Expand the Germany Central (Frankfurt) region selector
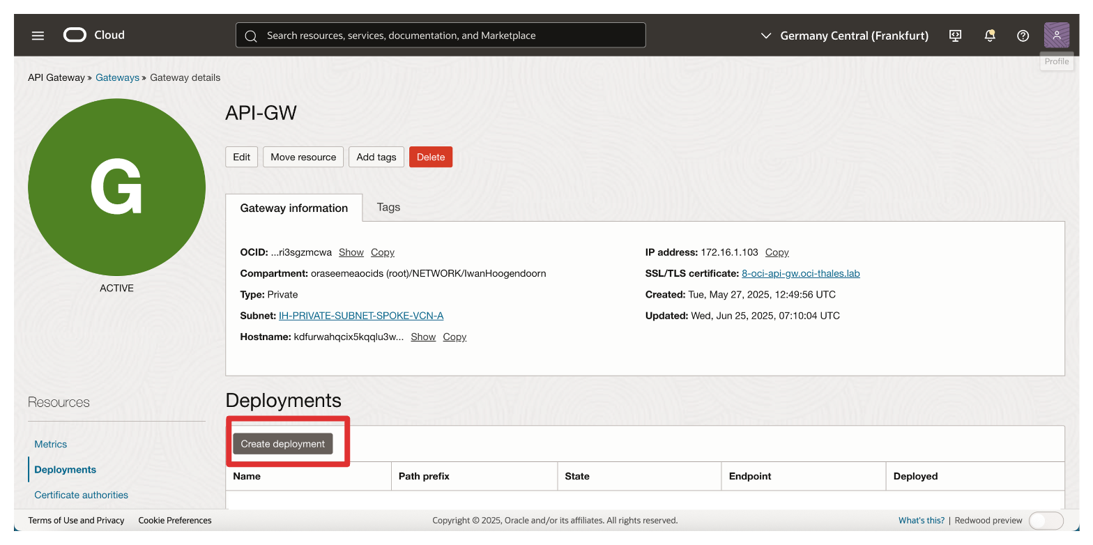1093x545 pixels. click(x=845, y=36)
